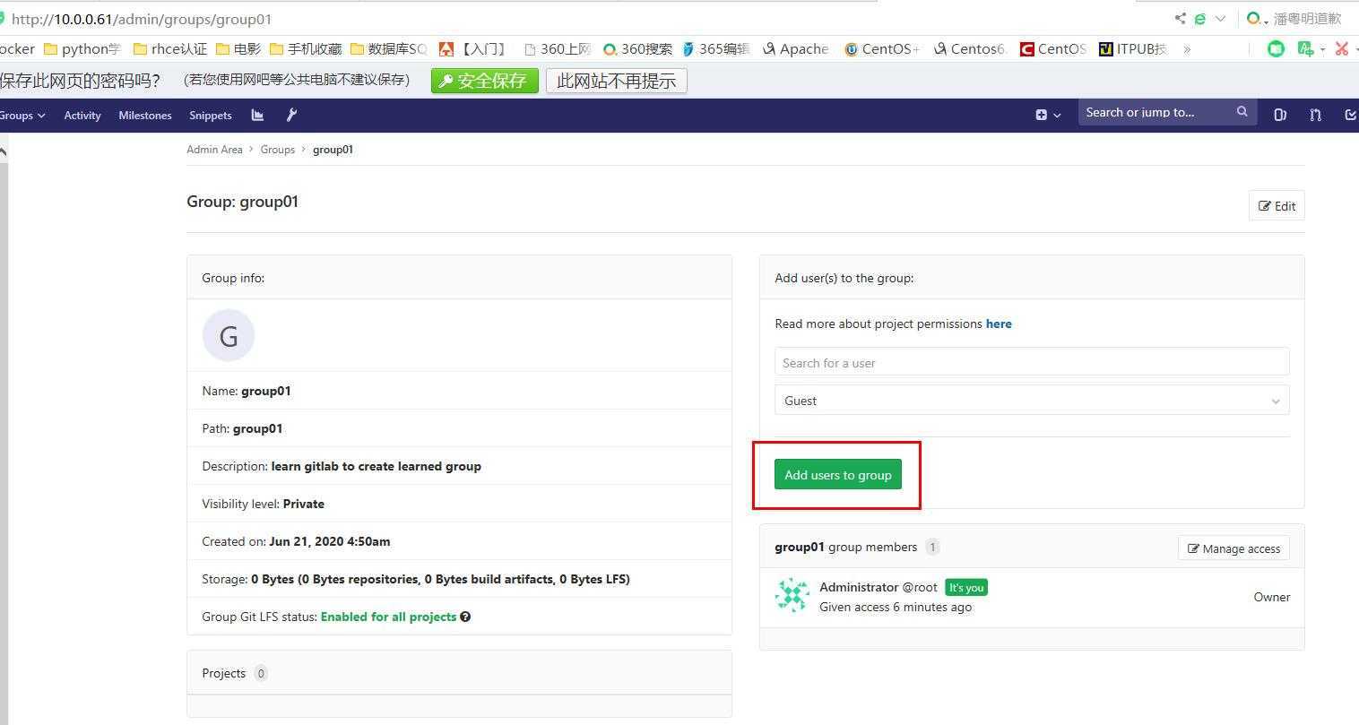Open the instance statistics chart icon
The height and width of the screenshot is (725, 1359).
pos(257,115)
